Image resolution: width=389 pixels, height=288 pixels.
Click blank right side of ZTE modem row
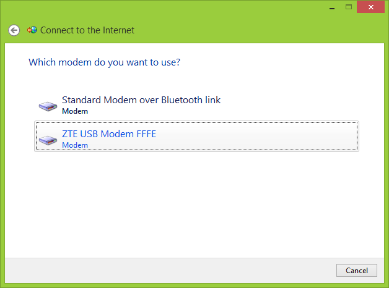tap(279, 137)
